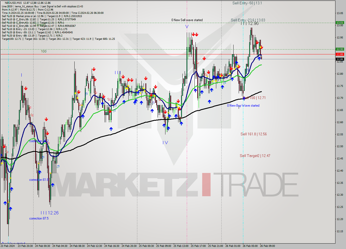Click the '26 Feb 09:00' time axis label
346x249 pixels.
[267, 246]
